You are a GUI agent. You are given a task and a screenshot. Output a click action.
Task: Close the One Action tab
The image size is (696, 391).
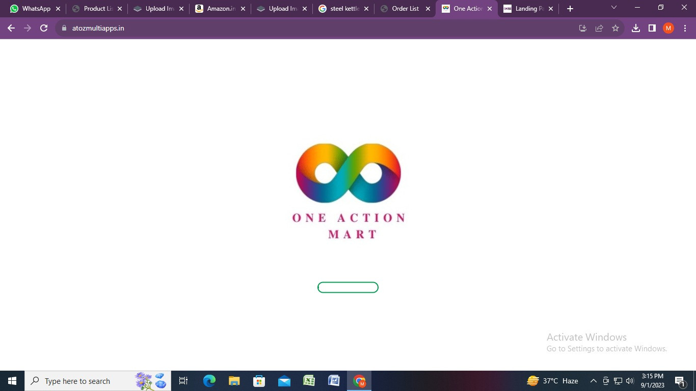(x=490, y=9)
